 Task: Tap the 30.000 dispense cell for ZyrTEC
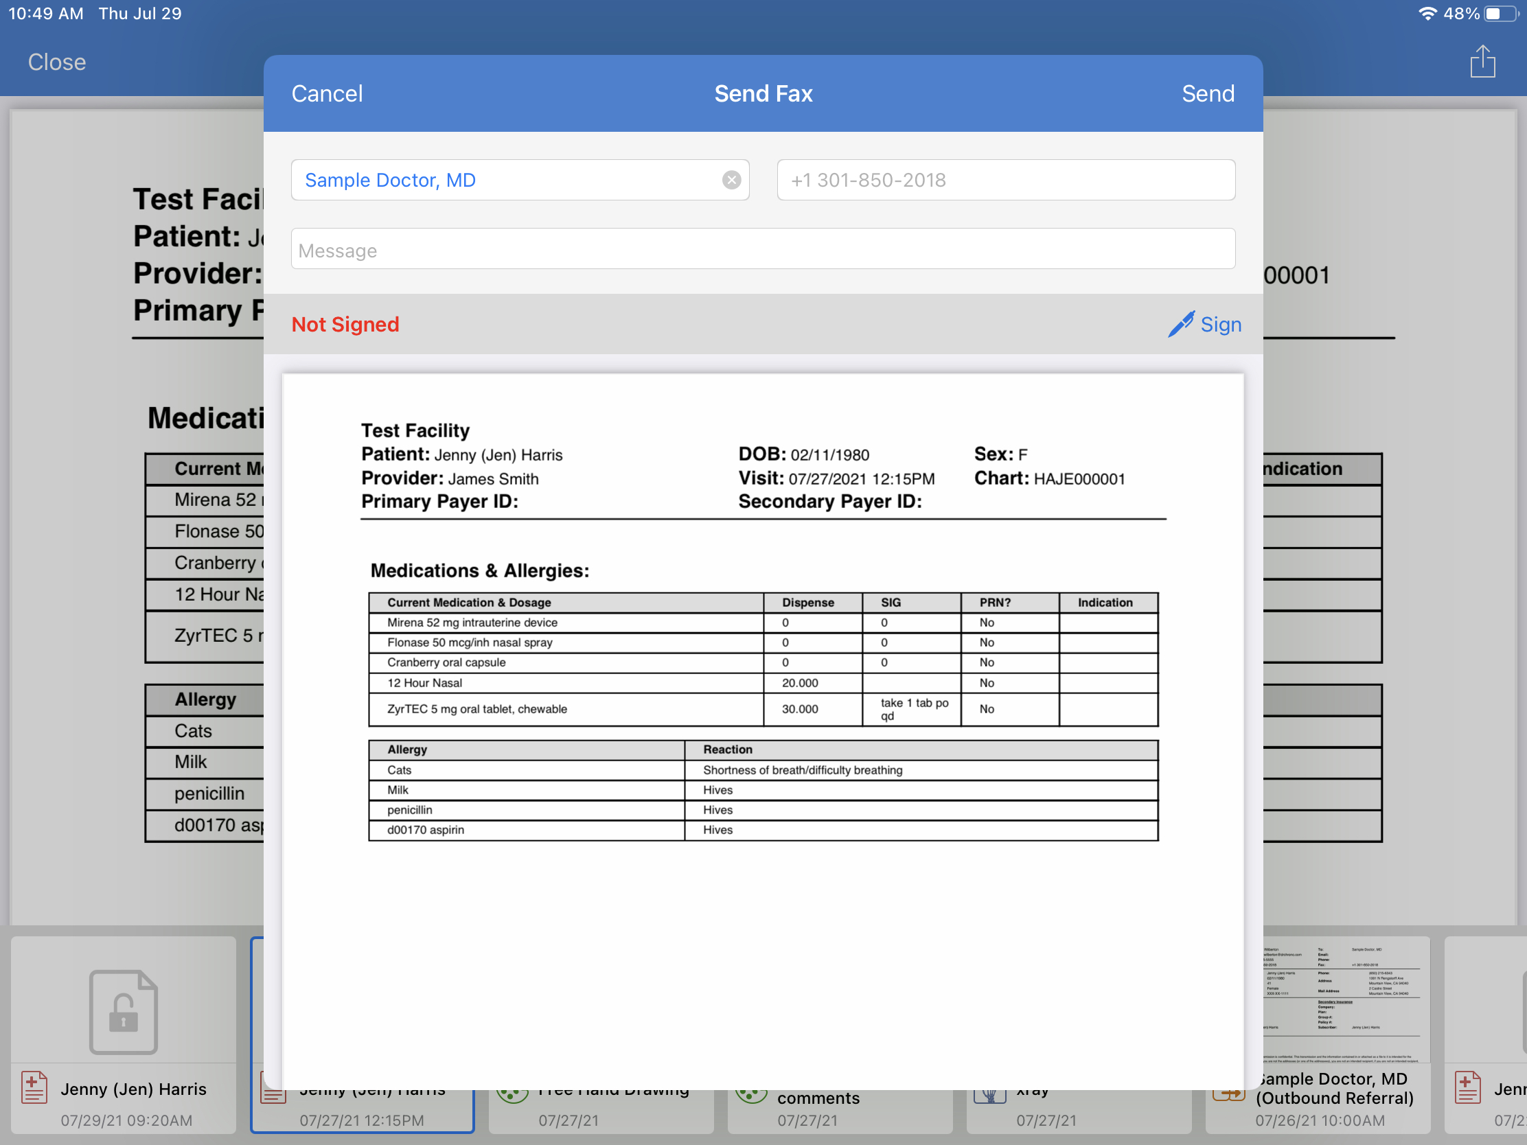coord(812,710)
